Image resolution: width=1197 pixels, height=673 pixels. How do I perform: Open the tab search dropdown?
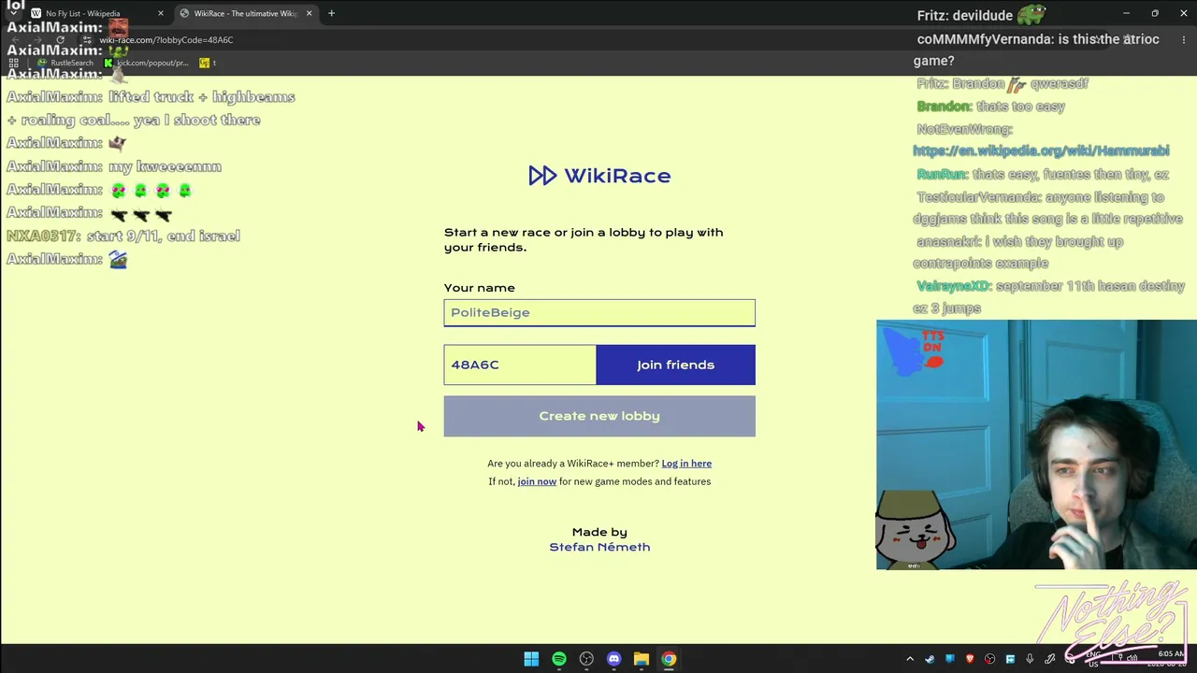coord(13,13)
